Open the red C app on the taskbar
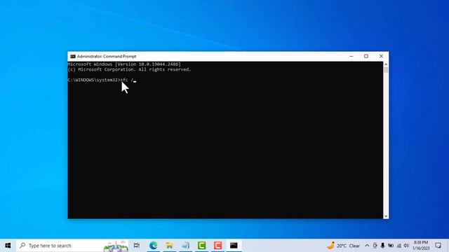Image resolution: width=449 pixels, height=252 pixels. (x=217, y=246)
